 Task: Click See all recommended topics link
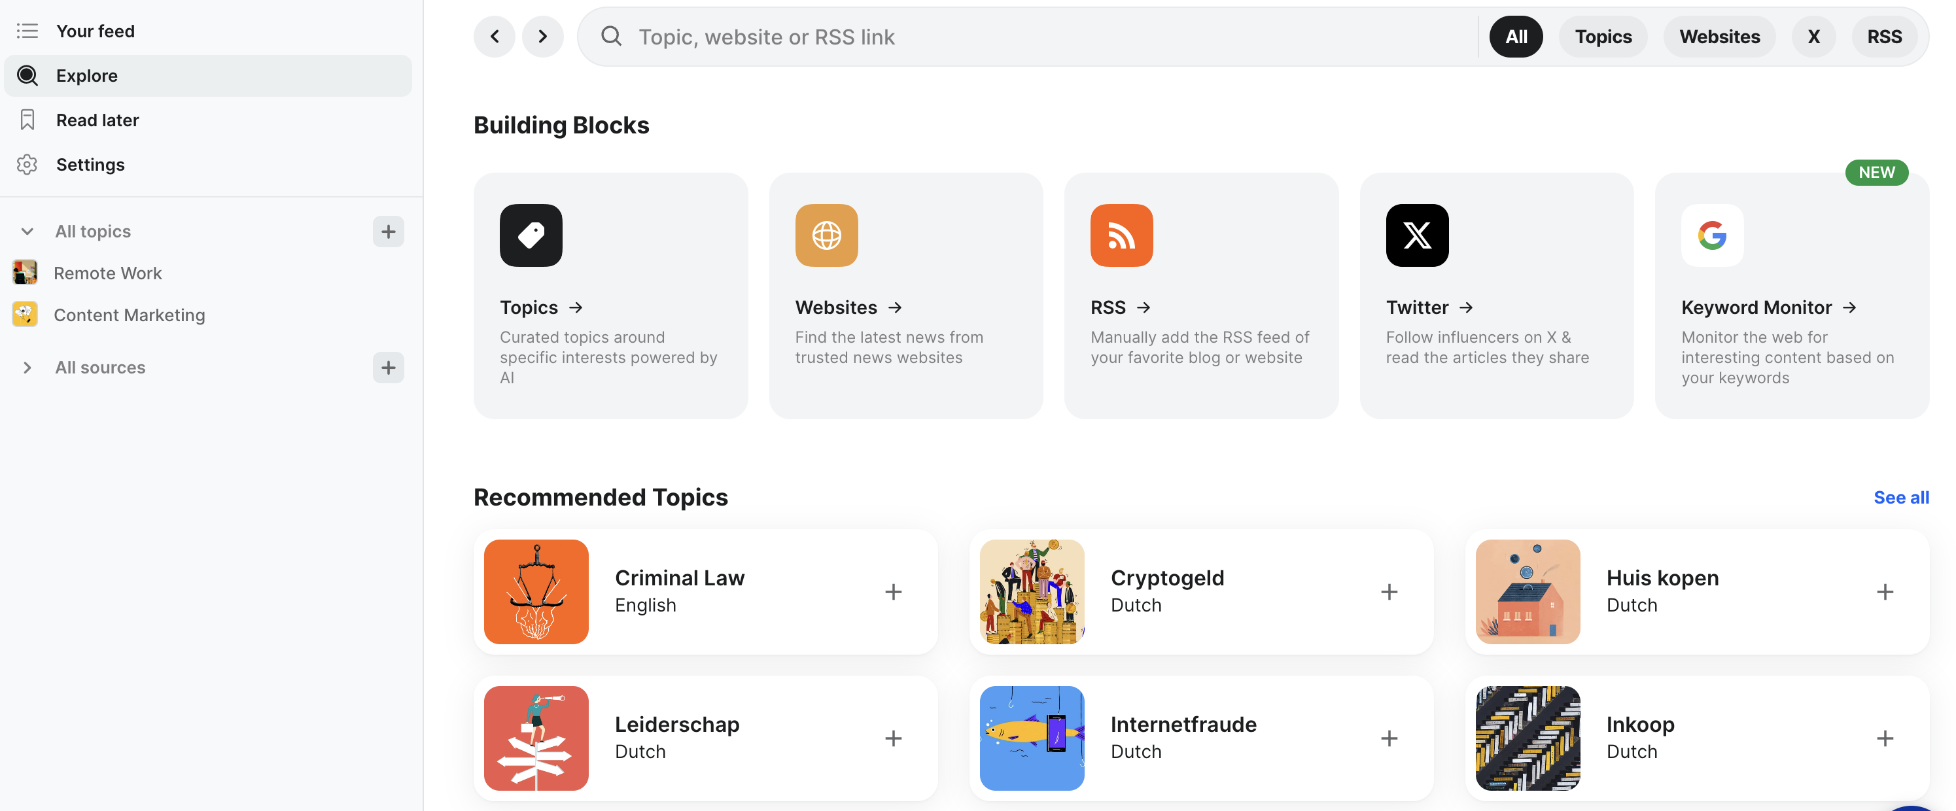click(x=1900, y=497)
